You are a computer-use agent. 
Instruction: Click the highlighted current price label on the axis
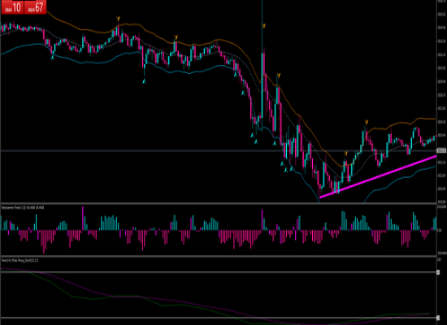[x=441, y=150]
